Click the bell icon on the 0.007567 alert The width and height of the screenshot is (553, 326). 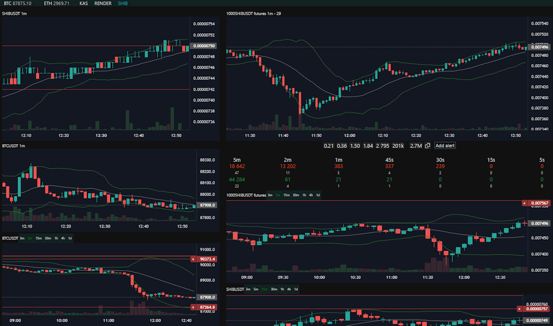click(x=524, y=203)
